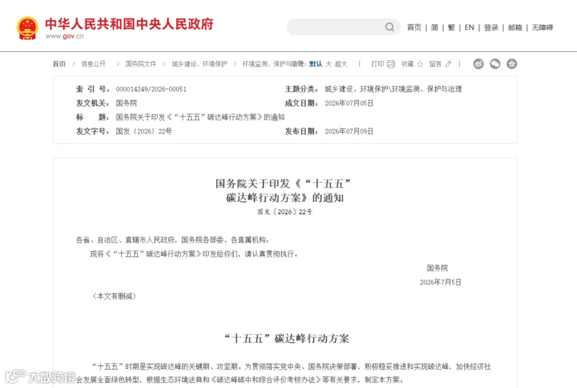This screenshot has height=388, width=577.
Task: Click the 留言 leave message label
Action: click(435, 63)
